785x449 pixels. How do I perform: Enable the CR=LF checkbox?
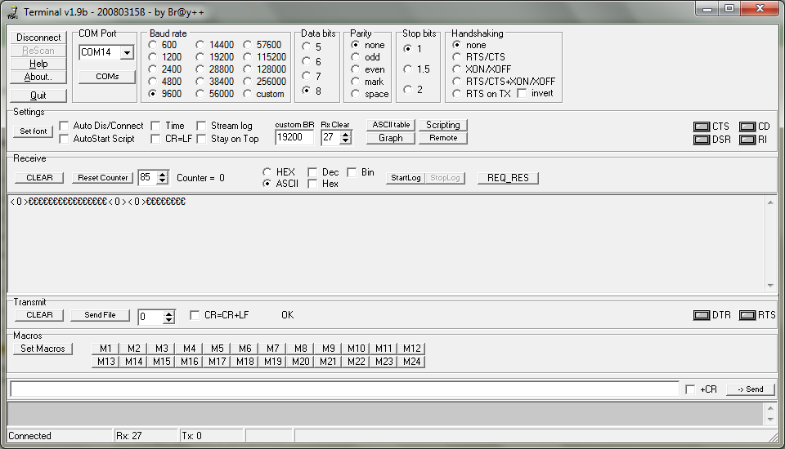point(155,139)
